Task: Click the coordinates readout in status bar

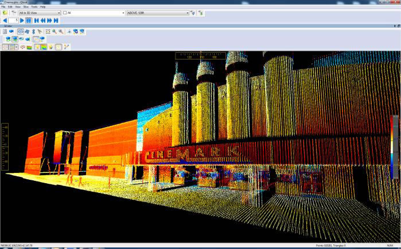Action: [17, 246]
